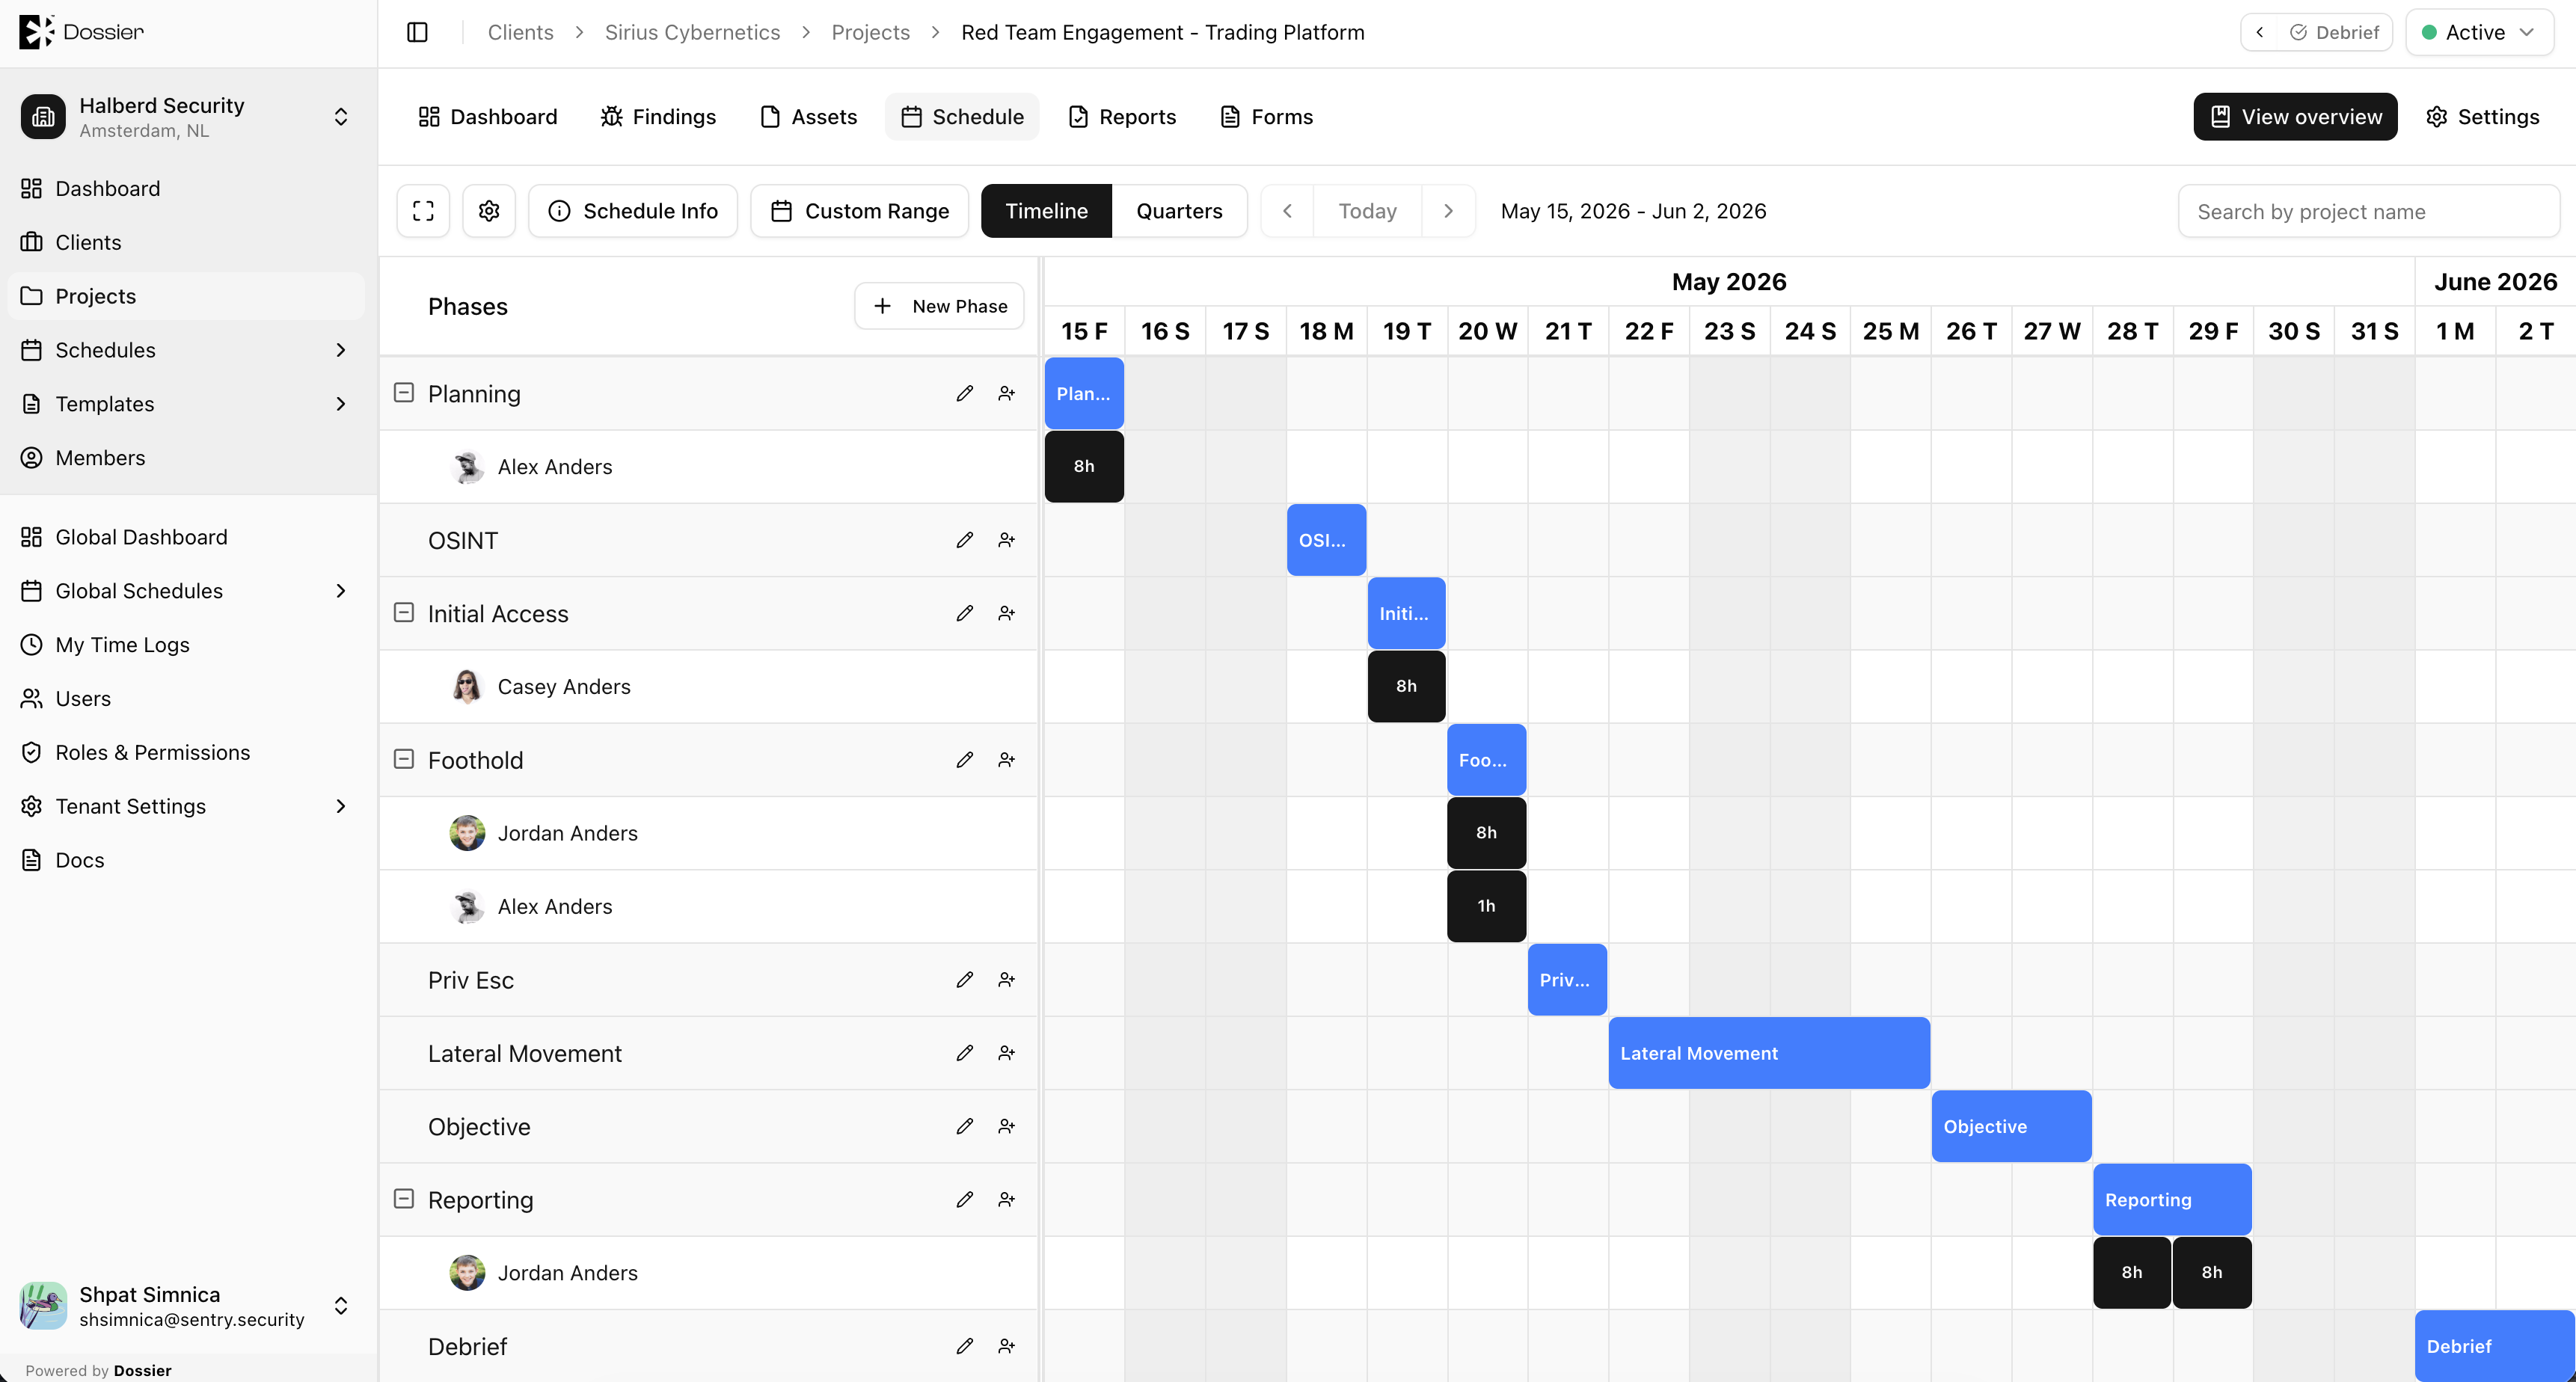Viewport: 2576px width, 1382px height.
Task: Jump to Today
Action: [x=1367, y=211]
